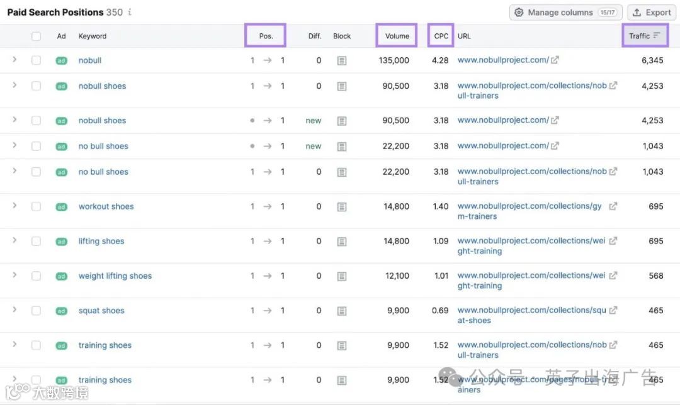Open the Manage columns button
The image size is (680, 405).
click(x=566, y=13)
